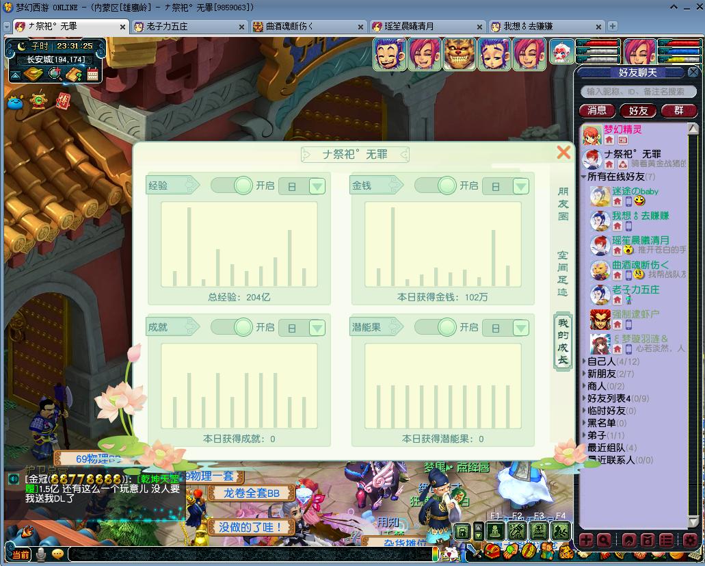Click the microphone voice icon in chat bar

(40, 555)
